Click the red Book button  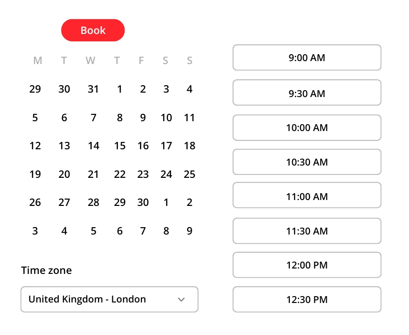pyautogui.click(x=93, y=30)
